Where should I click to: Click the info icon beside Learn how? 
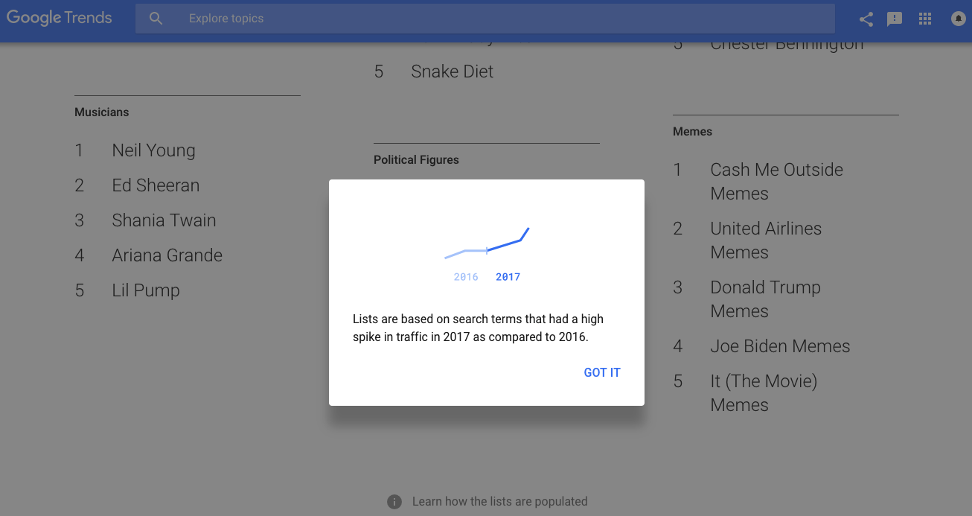coord(394,502)
